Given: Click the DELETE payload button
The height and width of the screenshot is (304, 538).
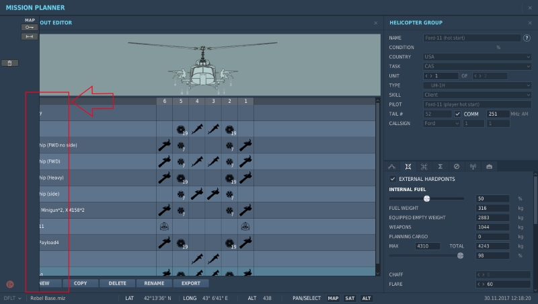Looking at the screenshot, I should click(x=117, y=283).
